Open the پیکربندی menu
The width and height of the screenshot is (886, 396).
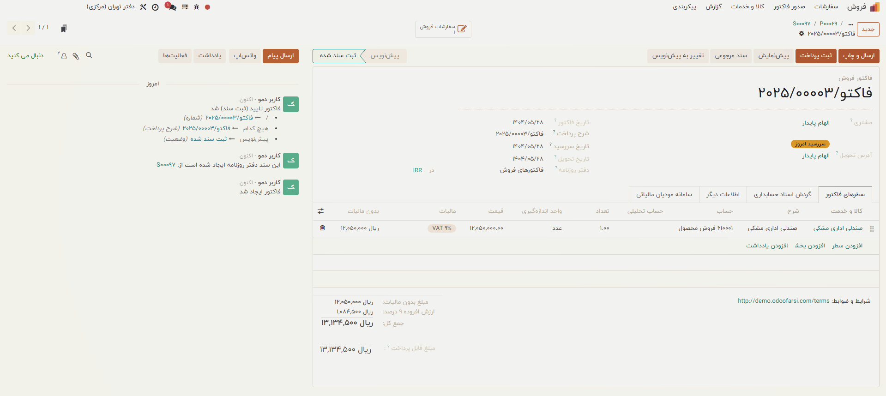pos(684,6)
